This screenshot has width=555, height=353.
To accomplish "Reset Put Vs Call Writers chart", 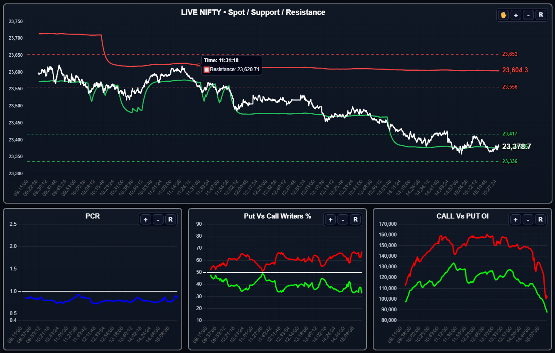I will click(355, 220).
